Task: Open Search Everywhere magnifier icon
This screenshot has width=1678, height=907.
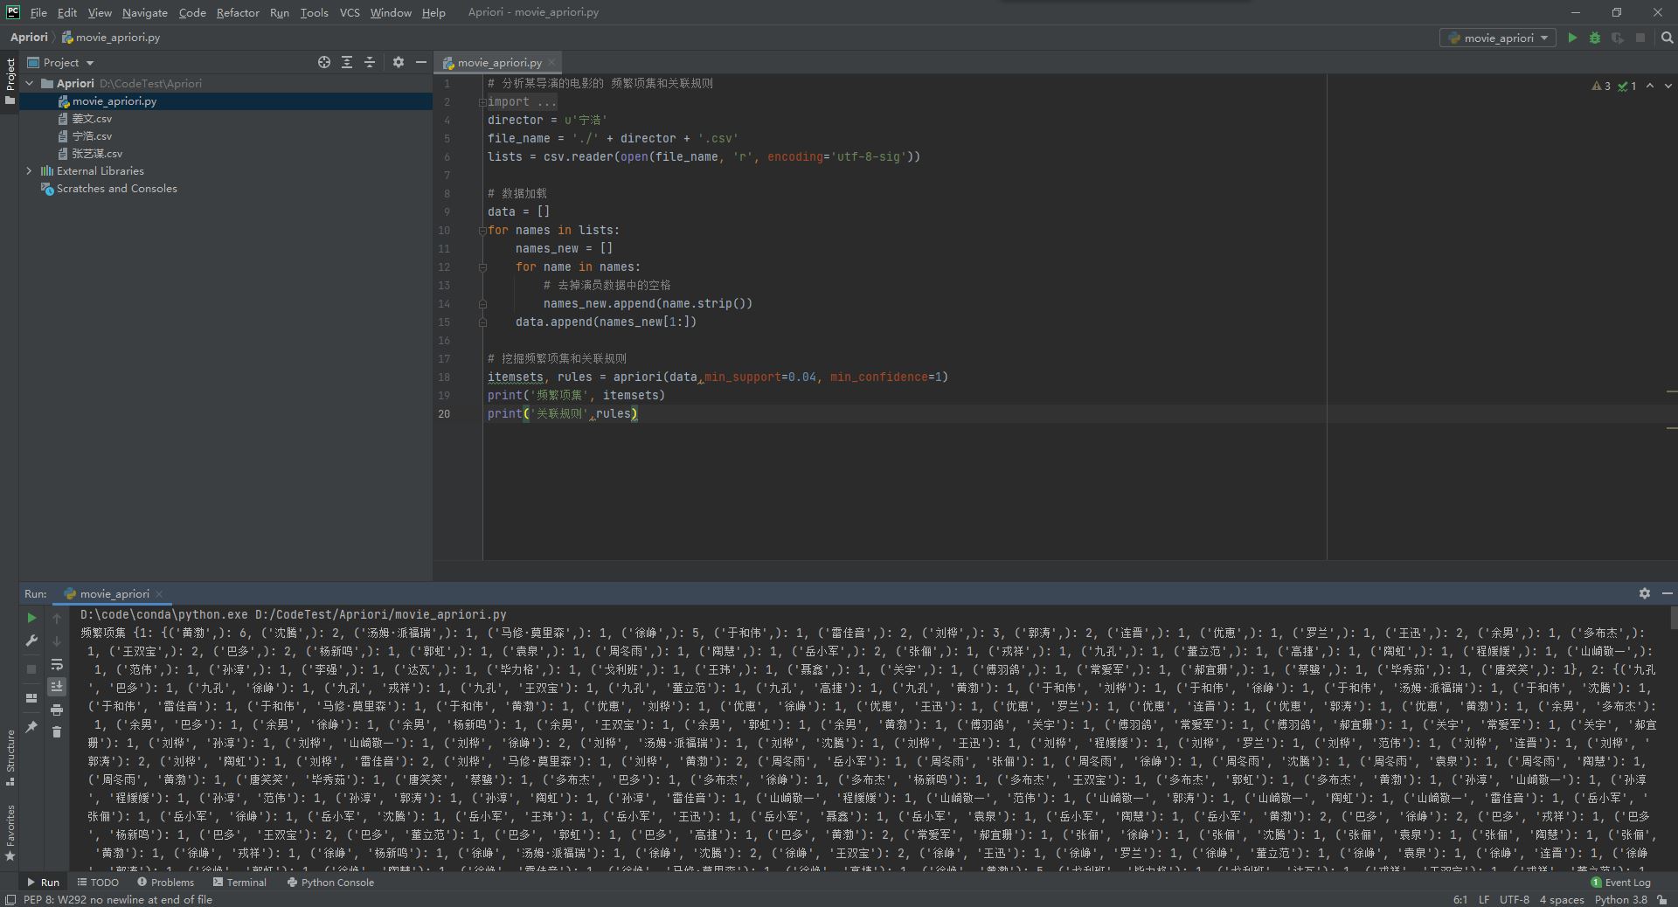Action: pos(1667,38)
